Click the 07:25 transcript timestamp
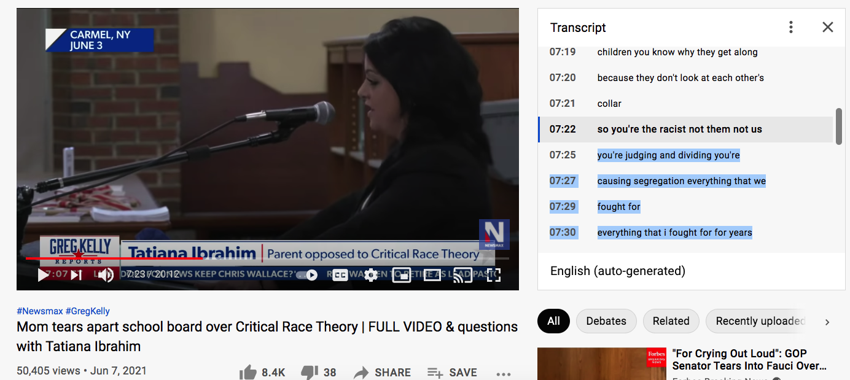Screen dimensions: 850x380 [x=563, y=155]
